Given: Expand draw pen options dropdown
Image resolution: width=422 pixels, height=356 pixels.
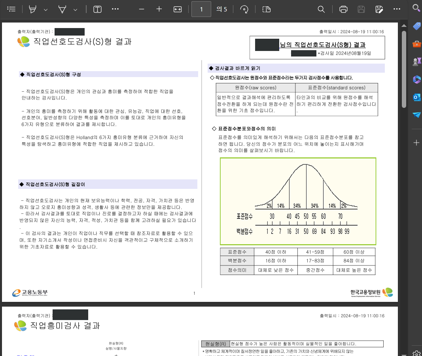Looking at the screenshot, I should coord(76,9).
